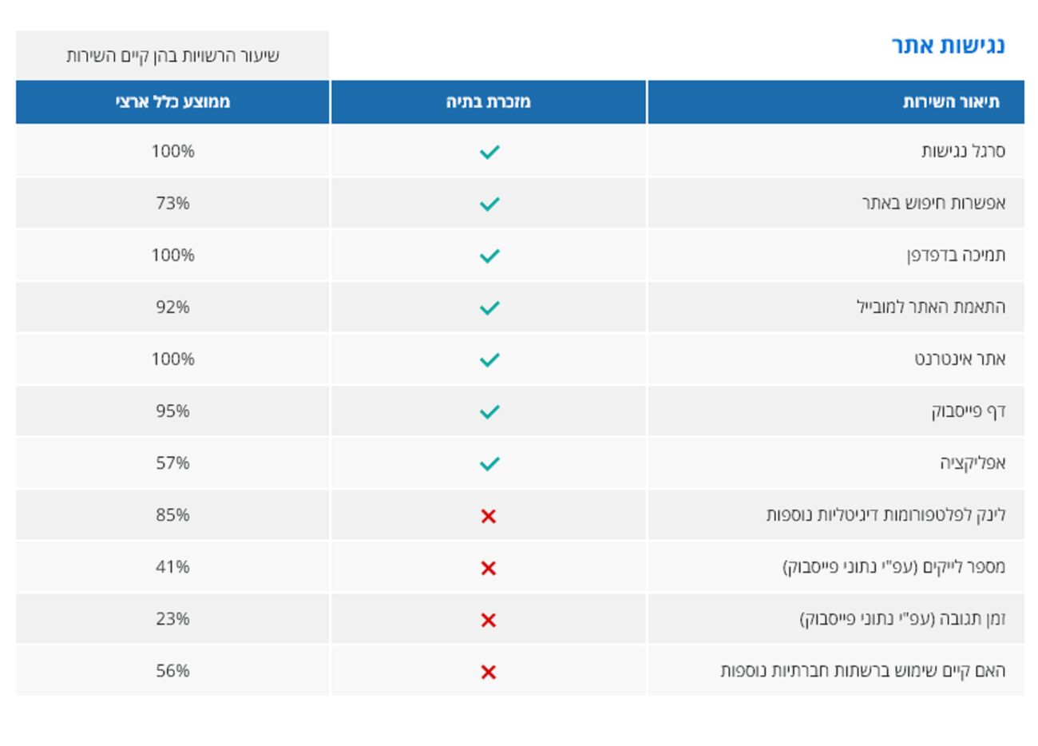Click the green checkmark for אפליקציה
Image resolution: width=1038 pixels, height=746 pixels.
(x=489, y=463)
